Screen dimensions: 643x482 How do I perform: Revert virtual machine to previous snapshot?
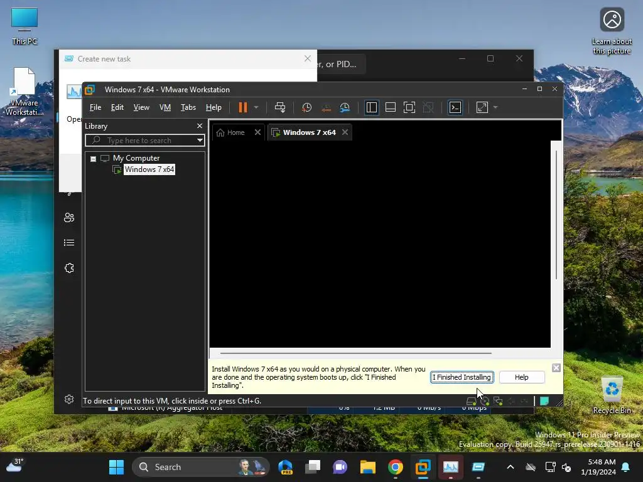[326, 107]
